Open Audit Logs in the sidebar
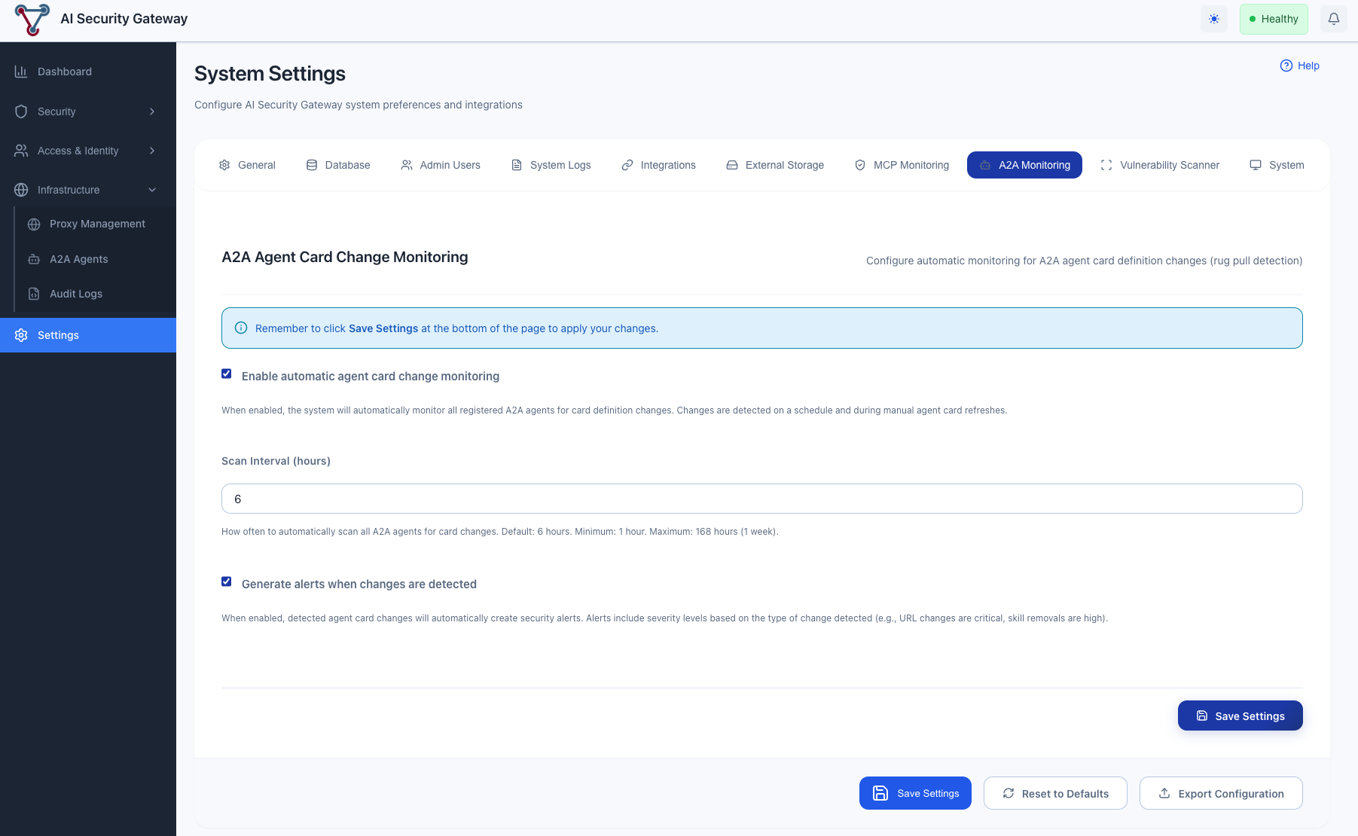Viewport: 1358px width, 836px height. pyautogui.click(x=75, y=294)
